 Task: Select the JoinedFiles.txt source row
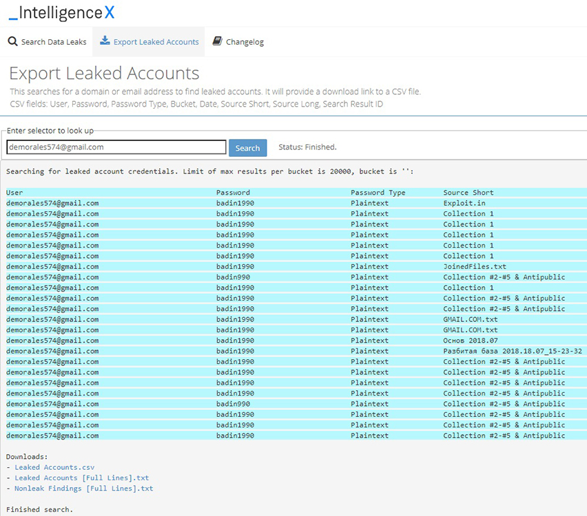[474, 266]
